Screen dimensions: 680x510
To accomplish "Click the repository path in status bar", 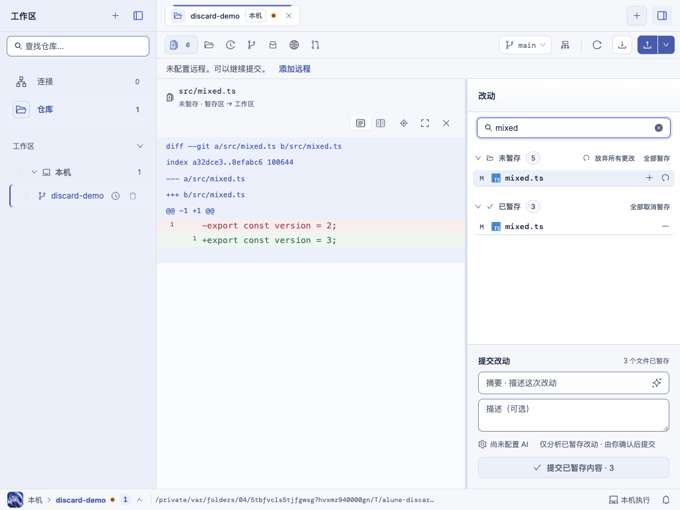I will pyautogui.click(x=294, y=500).
